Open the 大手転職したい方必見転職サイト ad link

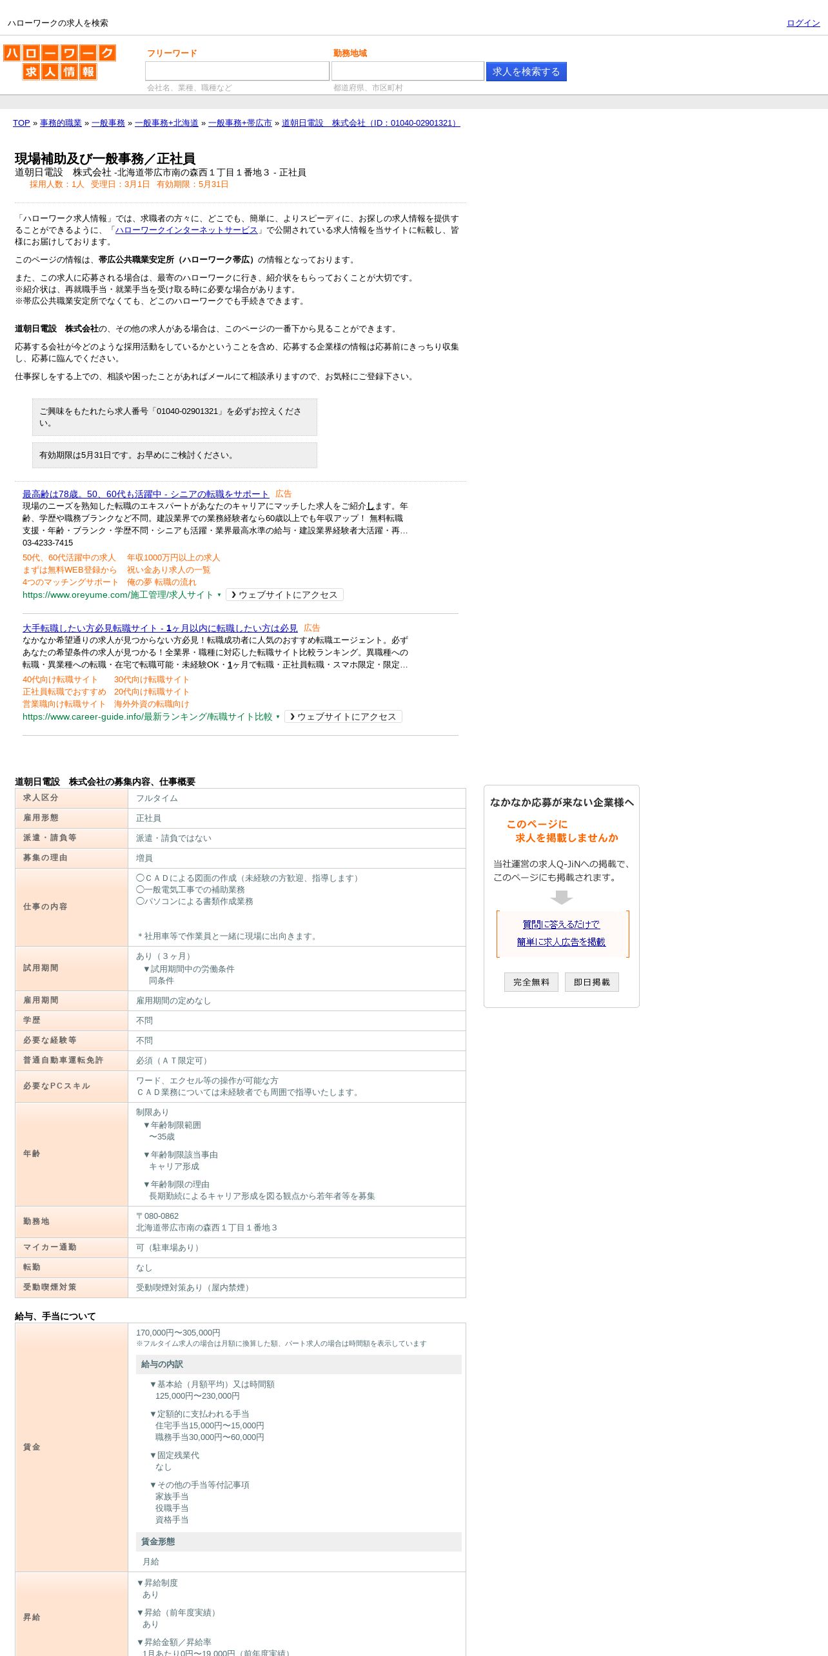click(x=160, y=628)
